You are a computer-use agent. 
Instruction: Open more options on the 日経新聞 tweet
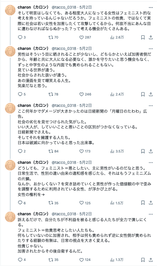[151, 106]
